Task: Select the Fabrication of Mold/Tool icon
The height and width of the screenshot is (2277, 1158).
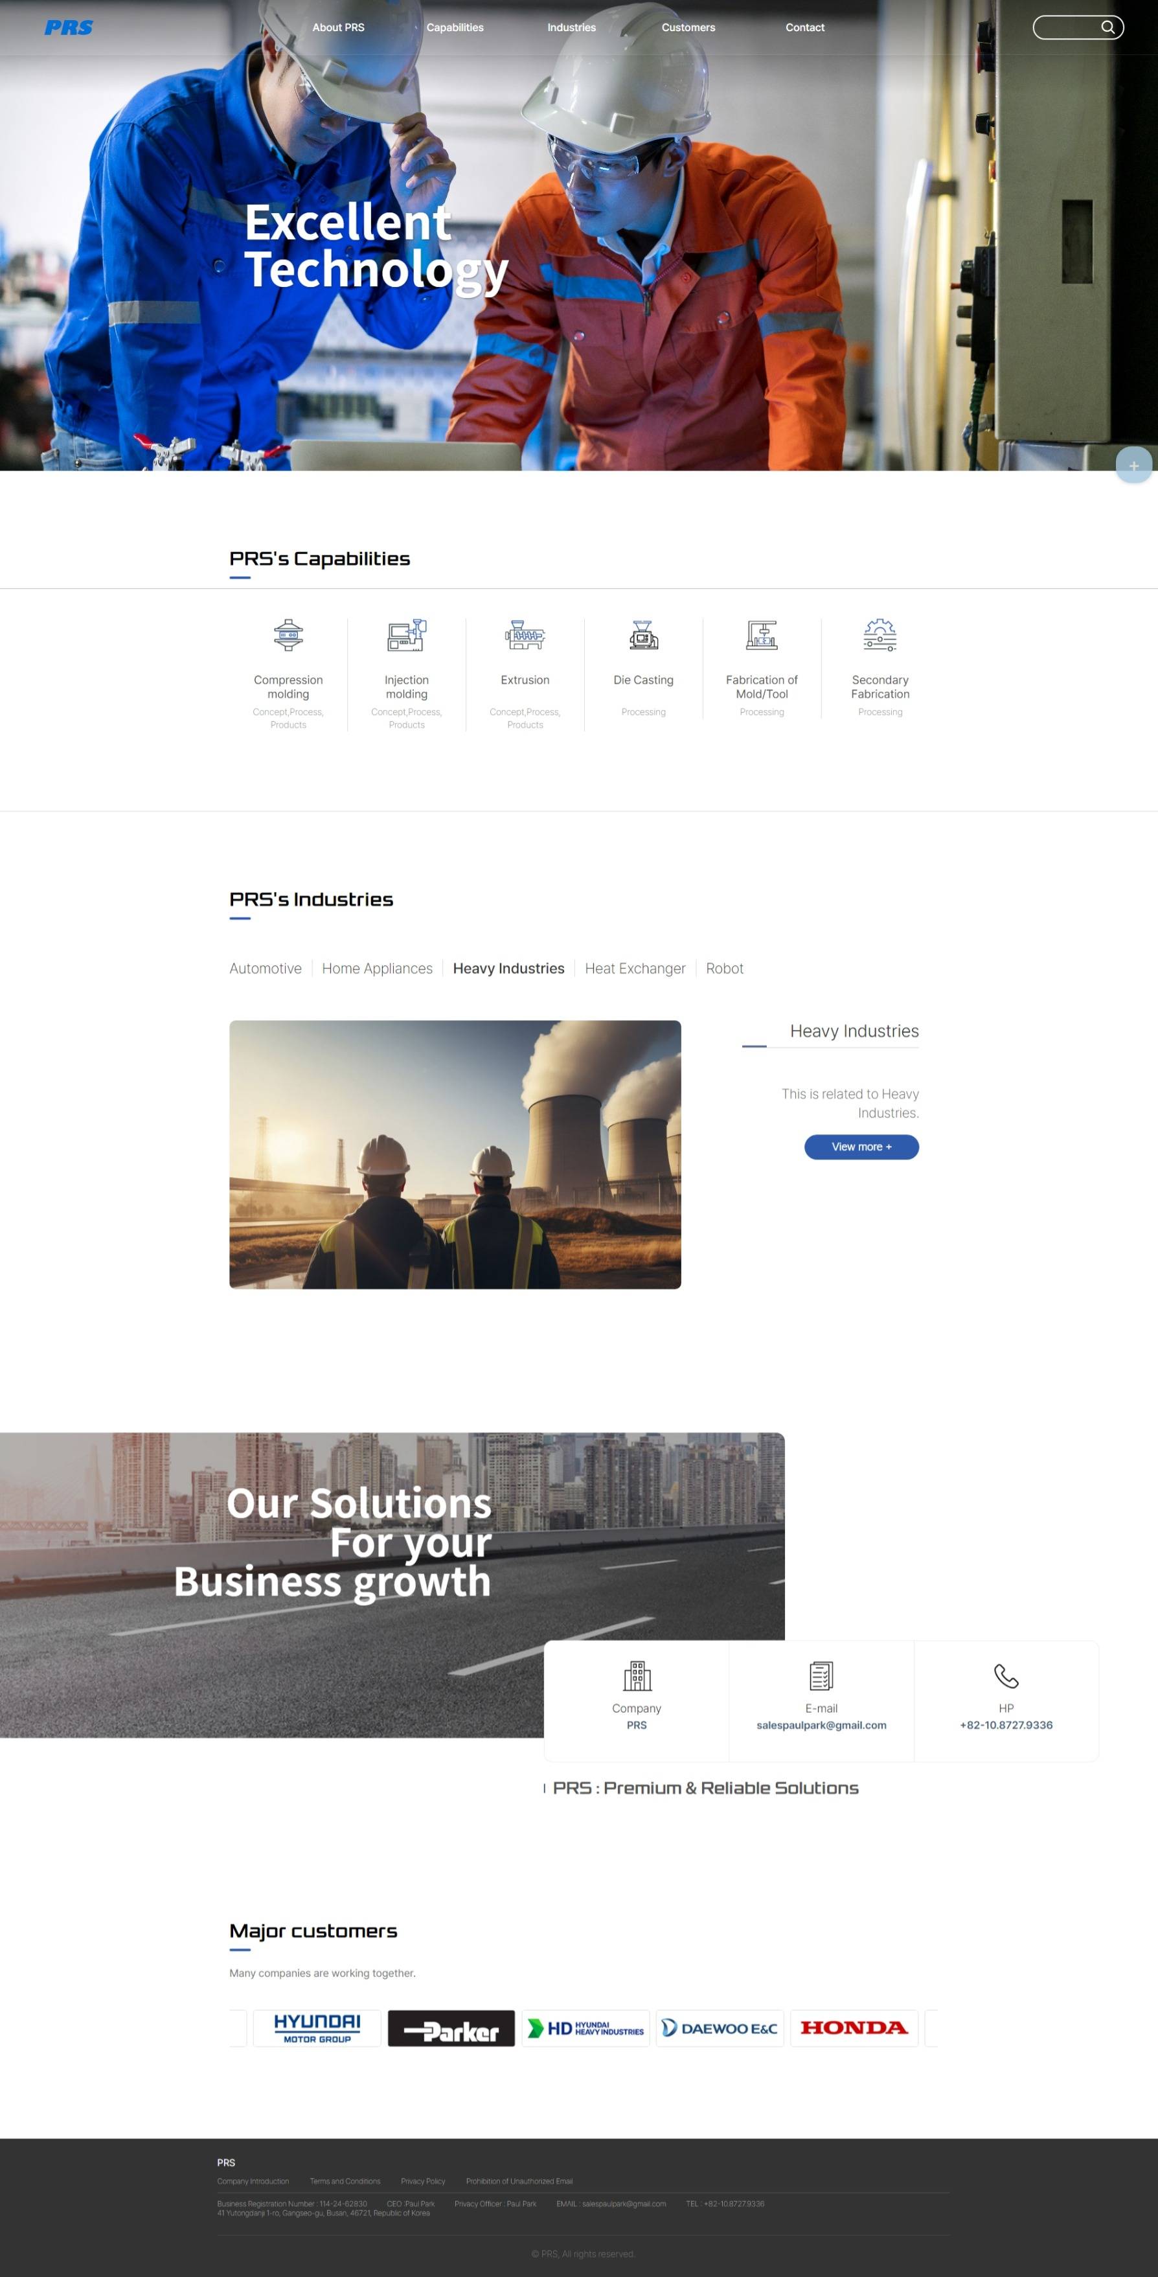Action: coord(762,635)
